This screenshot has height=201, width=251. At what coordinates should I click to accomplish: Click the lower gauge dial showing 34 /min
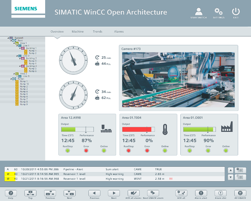(73, 95)
